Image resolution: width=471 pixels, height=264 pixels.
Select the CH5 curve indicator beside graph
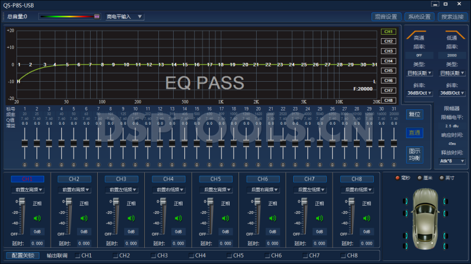pos(388,71)
